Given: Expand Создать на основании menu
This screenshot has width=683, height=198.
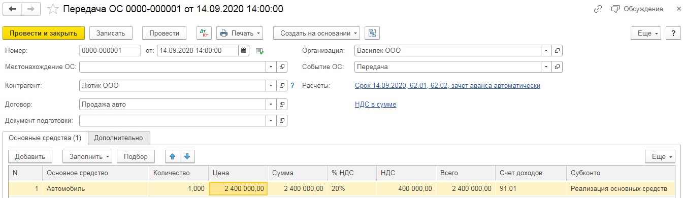Looking at the screenshot, I should coord(316,33).
